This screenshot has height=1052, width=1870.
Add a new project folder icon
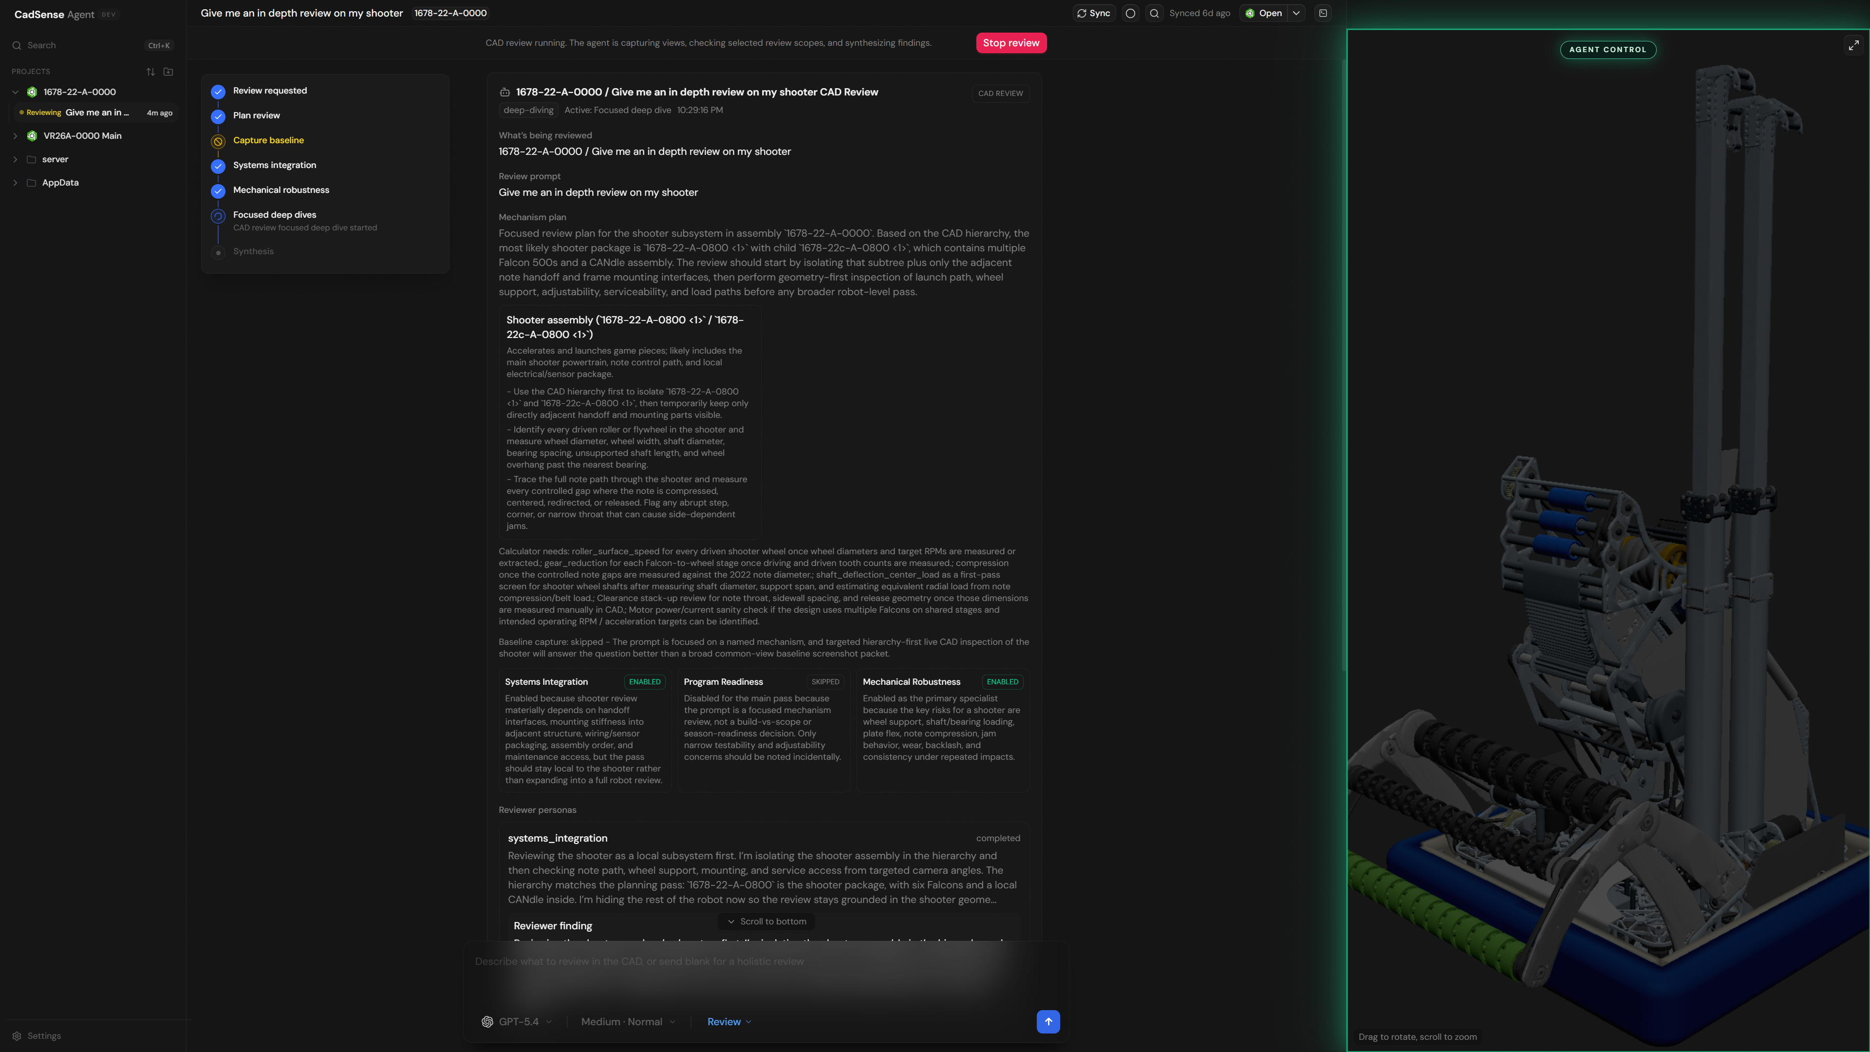click(168, 72)
